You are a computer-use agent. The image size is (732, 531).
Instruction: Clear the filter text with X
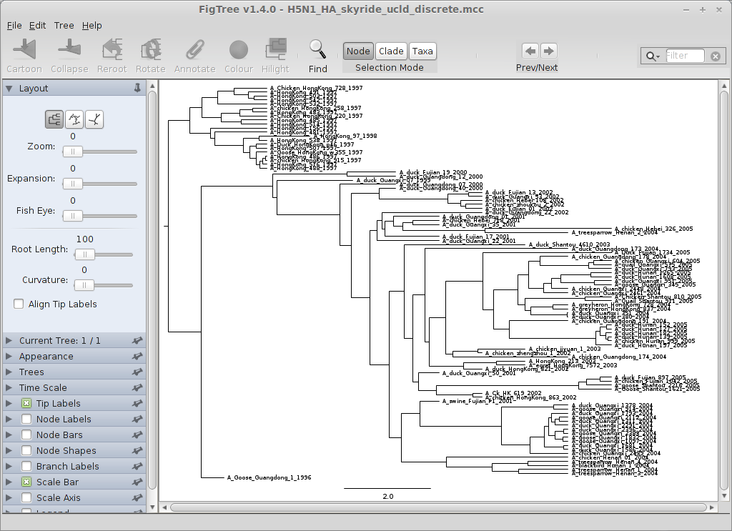(715, 56)
